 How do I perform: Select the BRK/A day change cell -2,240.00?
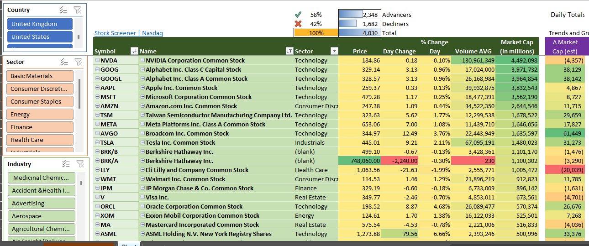tap(400, 161)
